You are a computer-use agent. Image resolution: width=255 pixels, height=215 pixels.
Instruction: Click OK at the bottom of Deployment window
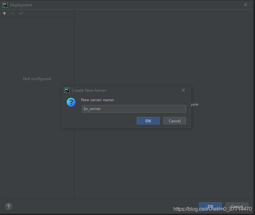210,206
